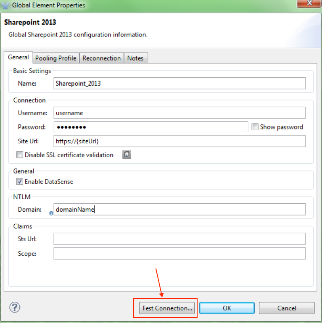The height and width of the screenshot is (323, 322).
Task: Click the Global Sharepoint 2013 configuration information text
Action: click(x=78, y=34)
